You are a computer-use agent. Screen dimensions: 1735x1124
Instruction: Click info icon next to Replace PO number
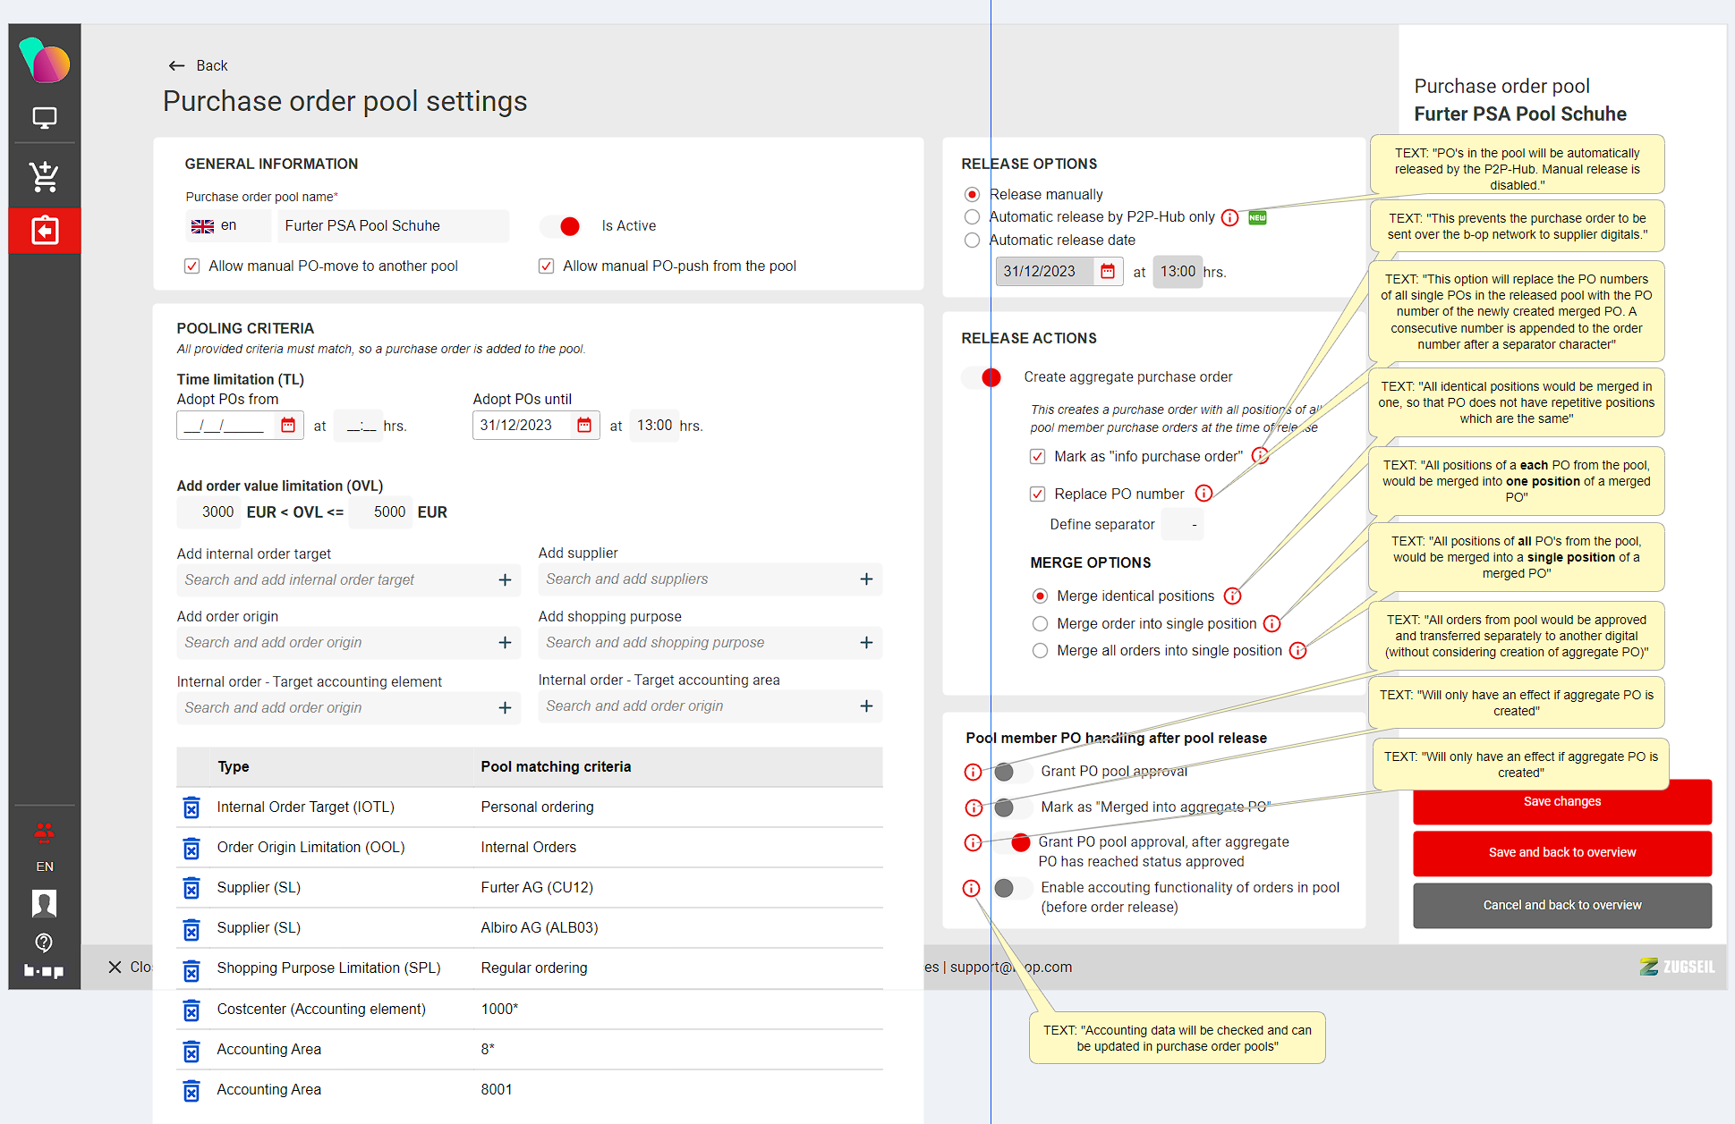point(1204,494)
